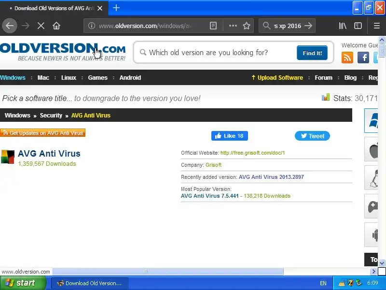Open the Windows navigation menu item
The image size is (386, 290).
pos(13,78)
